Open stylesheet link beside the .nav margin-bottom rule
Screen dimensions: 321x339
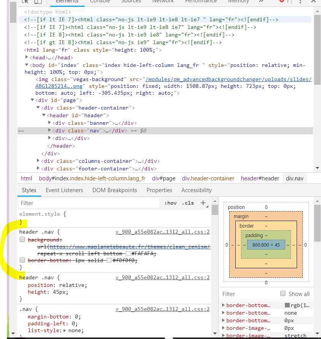click(163, 309)
